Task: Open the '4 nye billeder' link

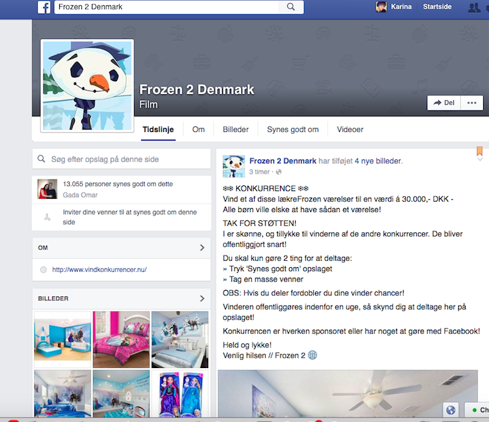Action: coord(378,161)
